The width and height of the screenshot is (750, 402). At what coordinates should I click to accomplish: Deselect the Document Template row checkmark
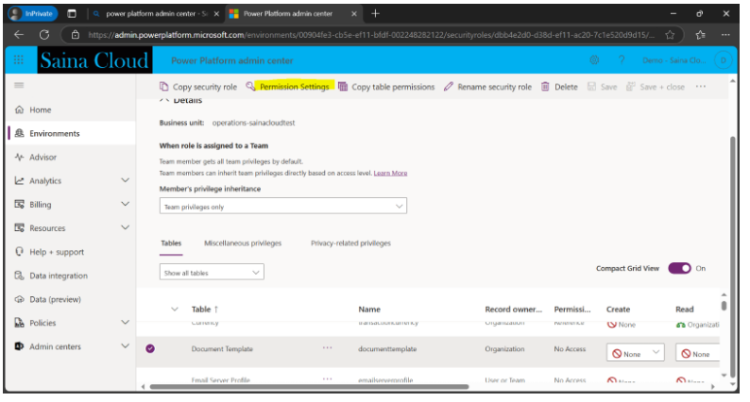pyautogui.click(x=150, y=348)
